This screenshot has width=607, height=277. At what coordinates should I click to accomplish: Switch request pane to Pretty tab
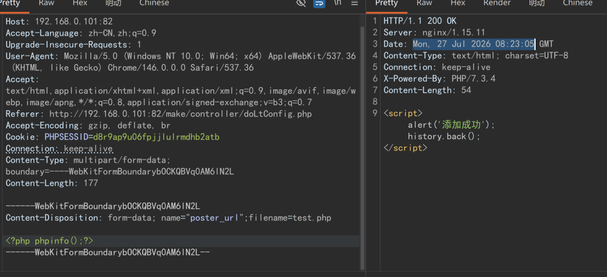pos(10,3)
